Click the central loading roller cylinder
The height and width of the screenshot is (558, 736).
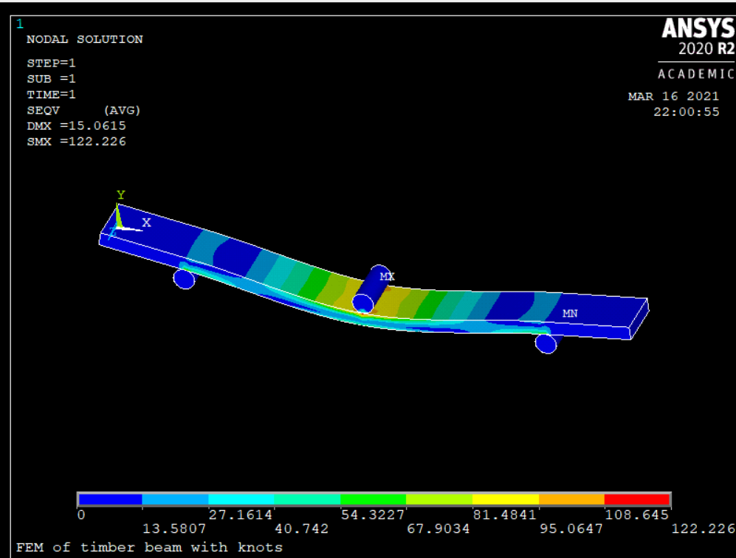click(x=372, y=289)
